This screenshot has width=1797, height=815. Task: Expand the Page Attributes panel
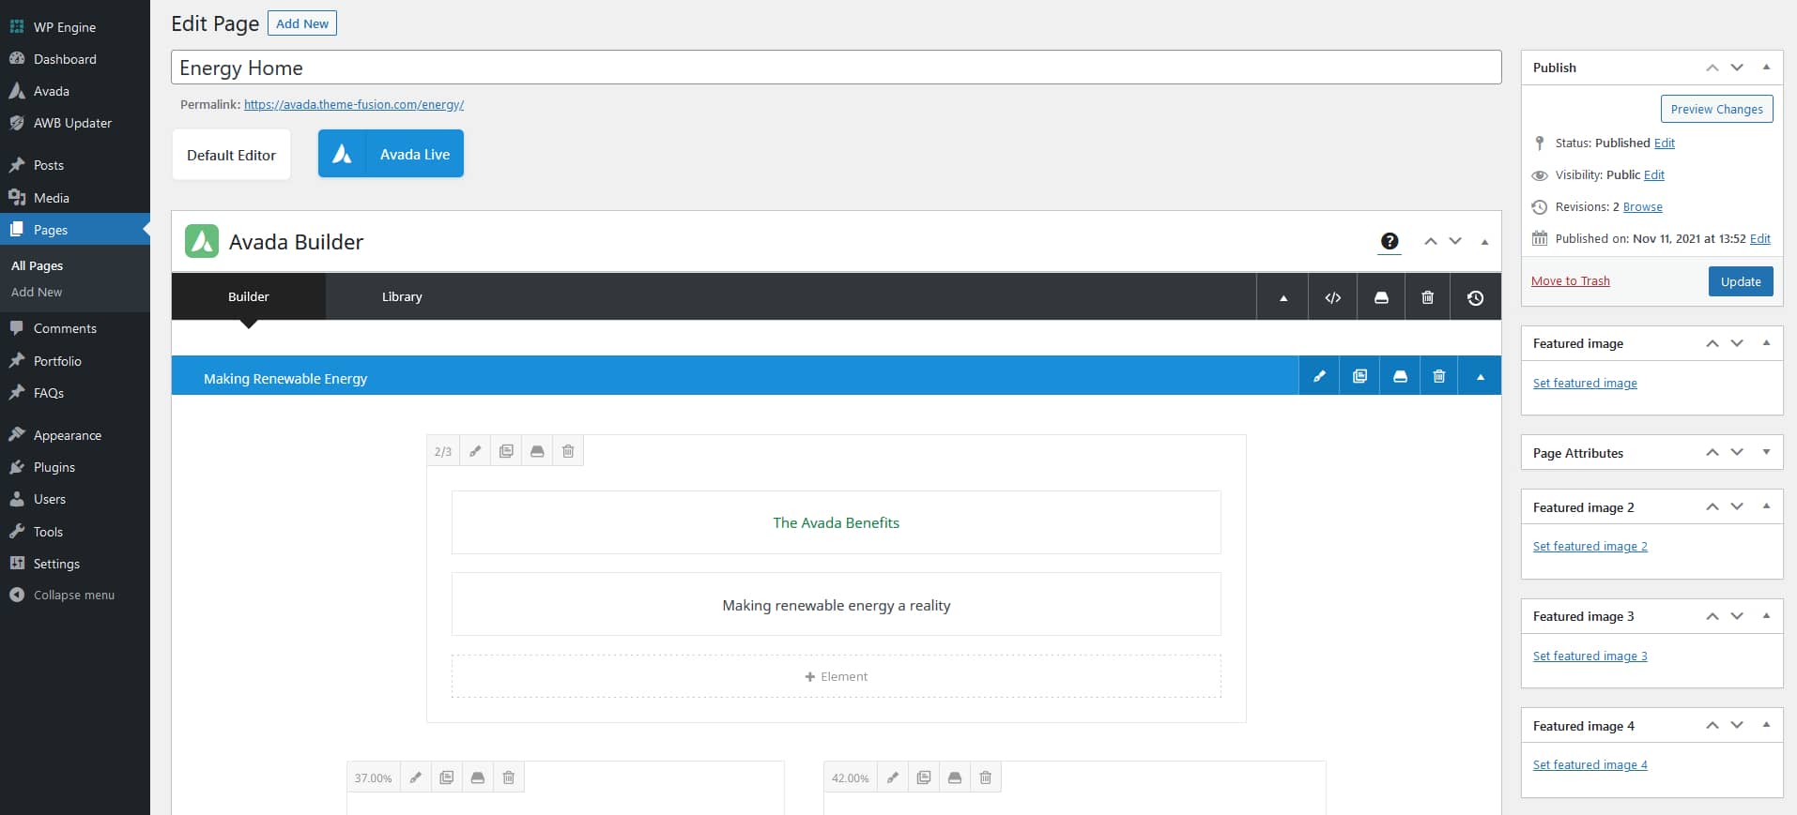1766,452
